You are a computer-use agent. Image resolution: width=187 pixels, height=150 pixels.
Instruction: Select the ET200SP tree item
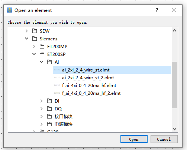57,54
